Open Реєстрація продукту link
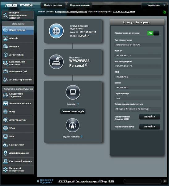Screen dimensions: 169x186 (x=87, y=181)
